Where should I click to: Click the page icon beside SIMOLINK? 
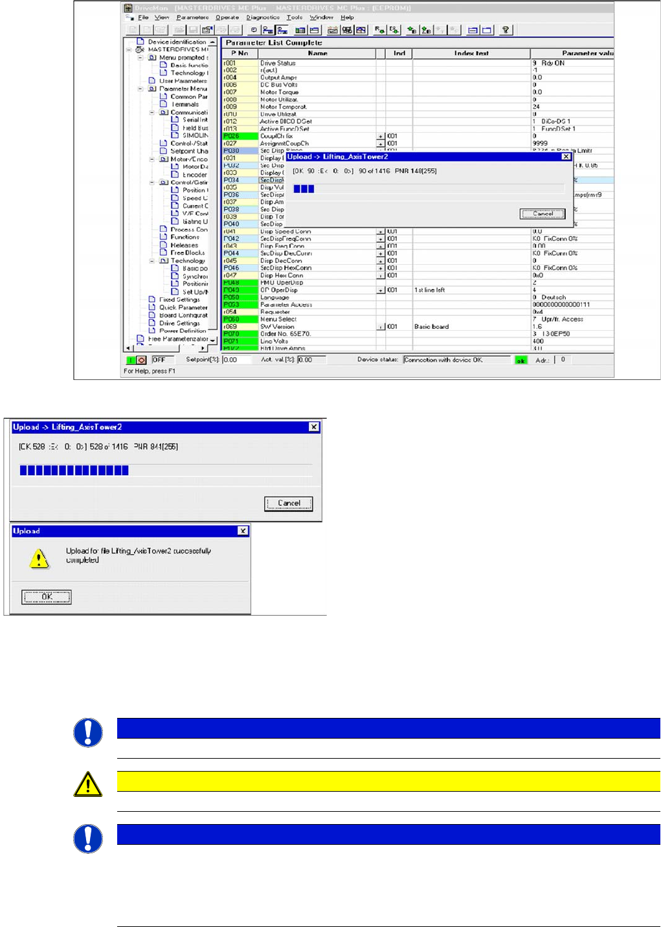tap(175, 135)
